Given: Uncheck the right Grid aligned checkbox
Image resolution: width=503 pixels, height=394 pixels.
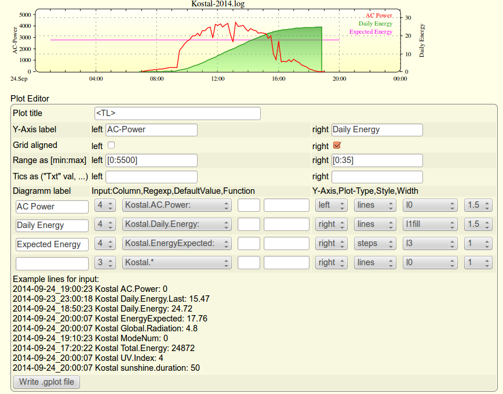Looking at the screenshot, I should point(337,145).
